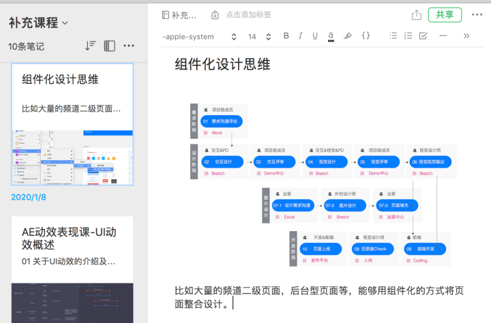Open the AE动效表现课-UI动效概述 note
The image size is (491, 323).
[x=72, y=269]
